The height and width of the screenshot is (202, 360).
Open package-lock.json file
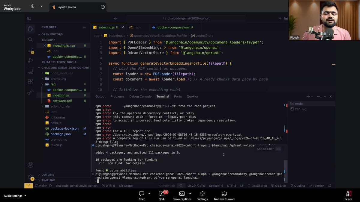pyautogui.click(x=64, y=128)
